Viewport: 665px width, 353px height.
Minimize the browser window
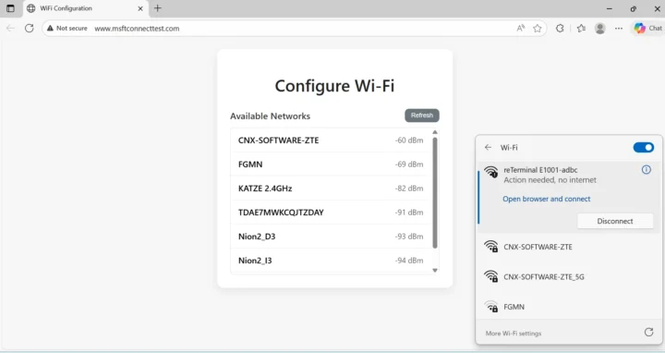click(x=610, y=8)
